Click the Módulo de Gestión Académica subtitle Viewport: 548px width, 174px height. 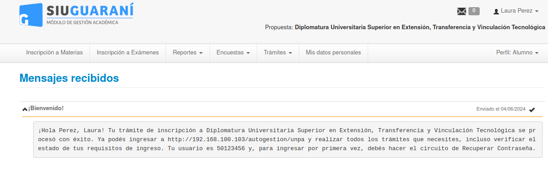coord(82,22)
